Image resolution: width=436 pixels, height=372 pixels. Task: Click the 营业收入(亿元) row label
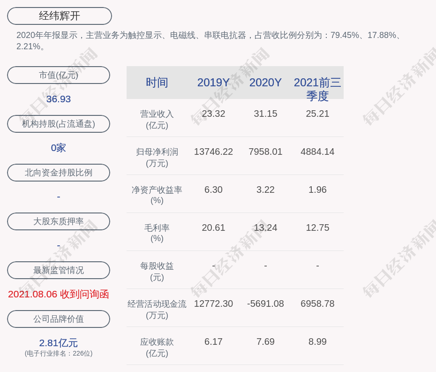tap(157, 120)
